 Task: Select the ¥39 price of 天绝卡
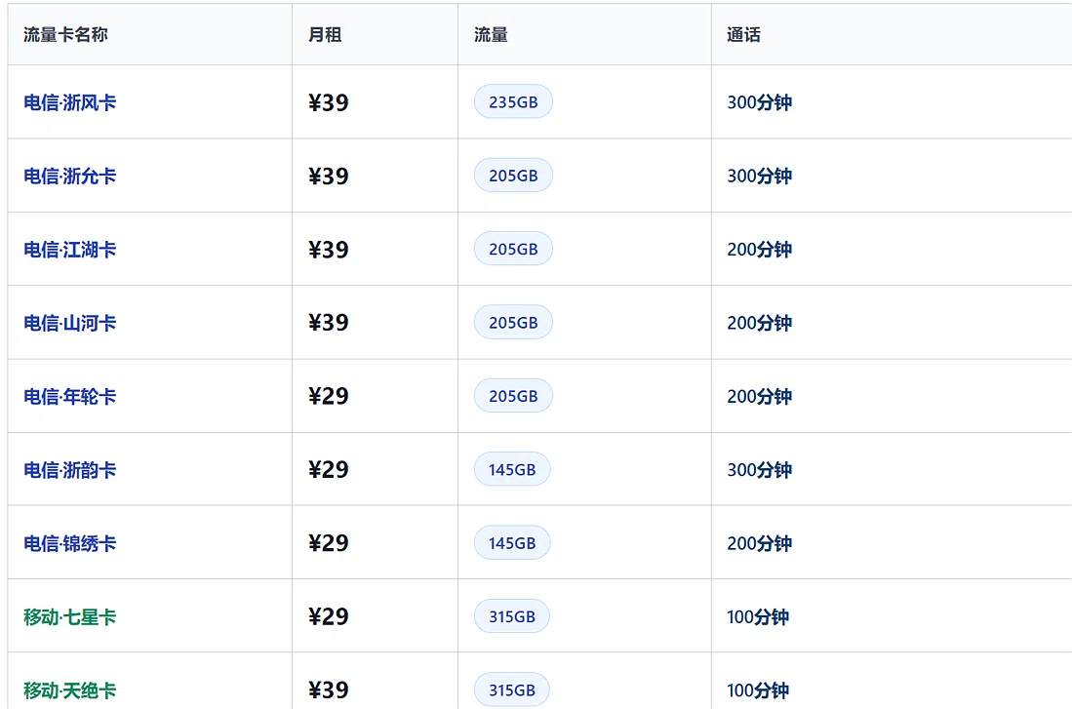pyautogui.click(x=328, y=689)
